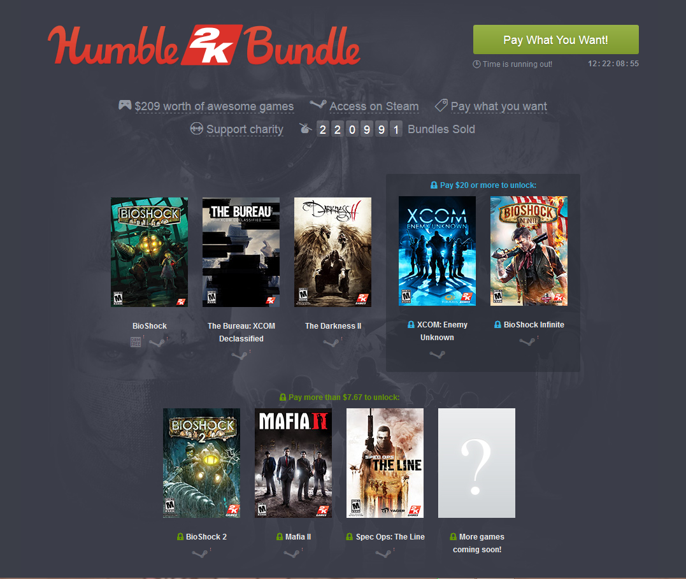Click Steam icon under BioShock Infinite
This screenshot has width=686, height=579.
point(527,341)
